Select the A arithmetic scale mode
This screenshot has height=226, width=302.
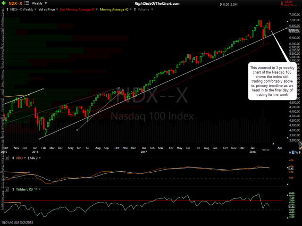pyautogui.click(x=290, y=152)
